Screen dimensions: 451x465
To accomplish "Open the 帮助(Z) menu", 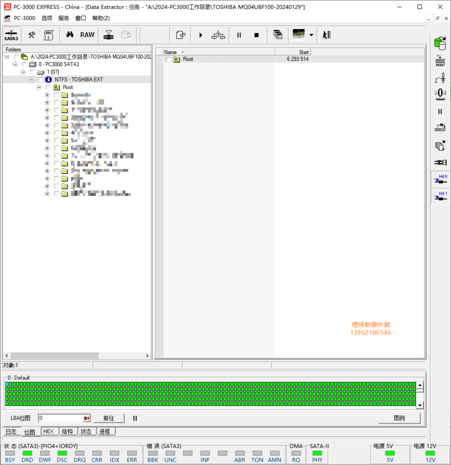I will click(x=101, y=18).
